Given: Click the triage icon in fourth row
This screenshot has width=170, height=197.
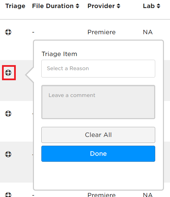Looking at the screenshot, I should 8,154.
